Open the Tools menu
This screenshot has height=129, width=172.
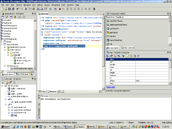click(63, 5)
